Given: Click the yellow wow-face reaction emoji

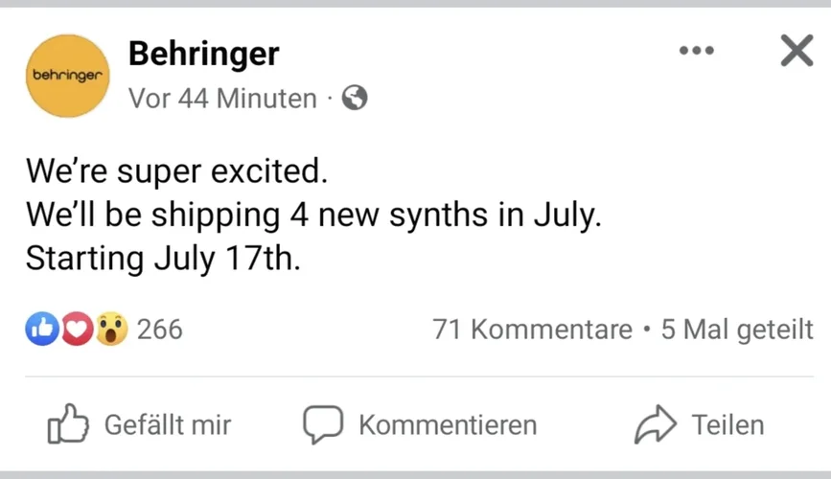Looking at the screenshot, I should click(111, 330).
